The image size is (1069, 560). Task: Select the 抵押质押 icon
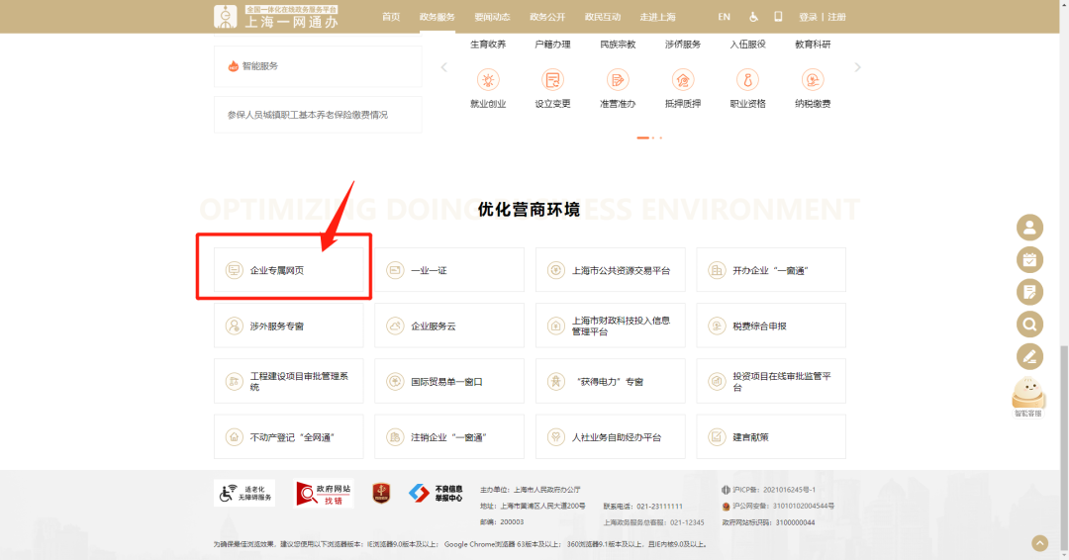682,80
